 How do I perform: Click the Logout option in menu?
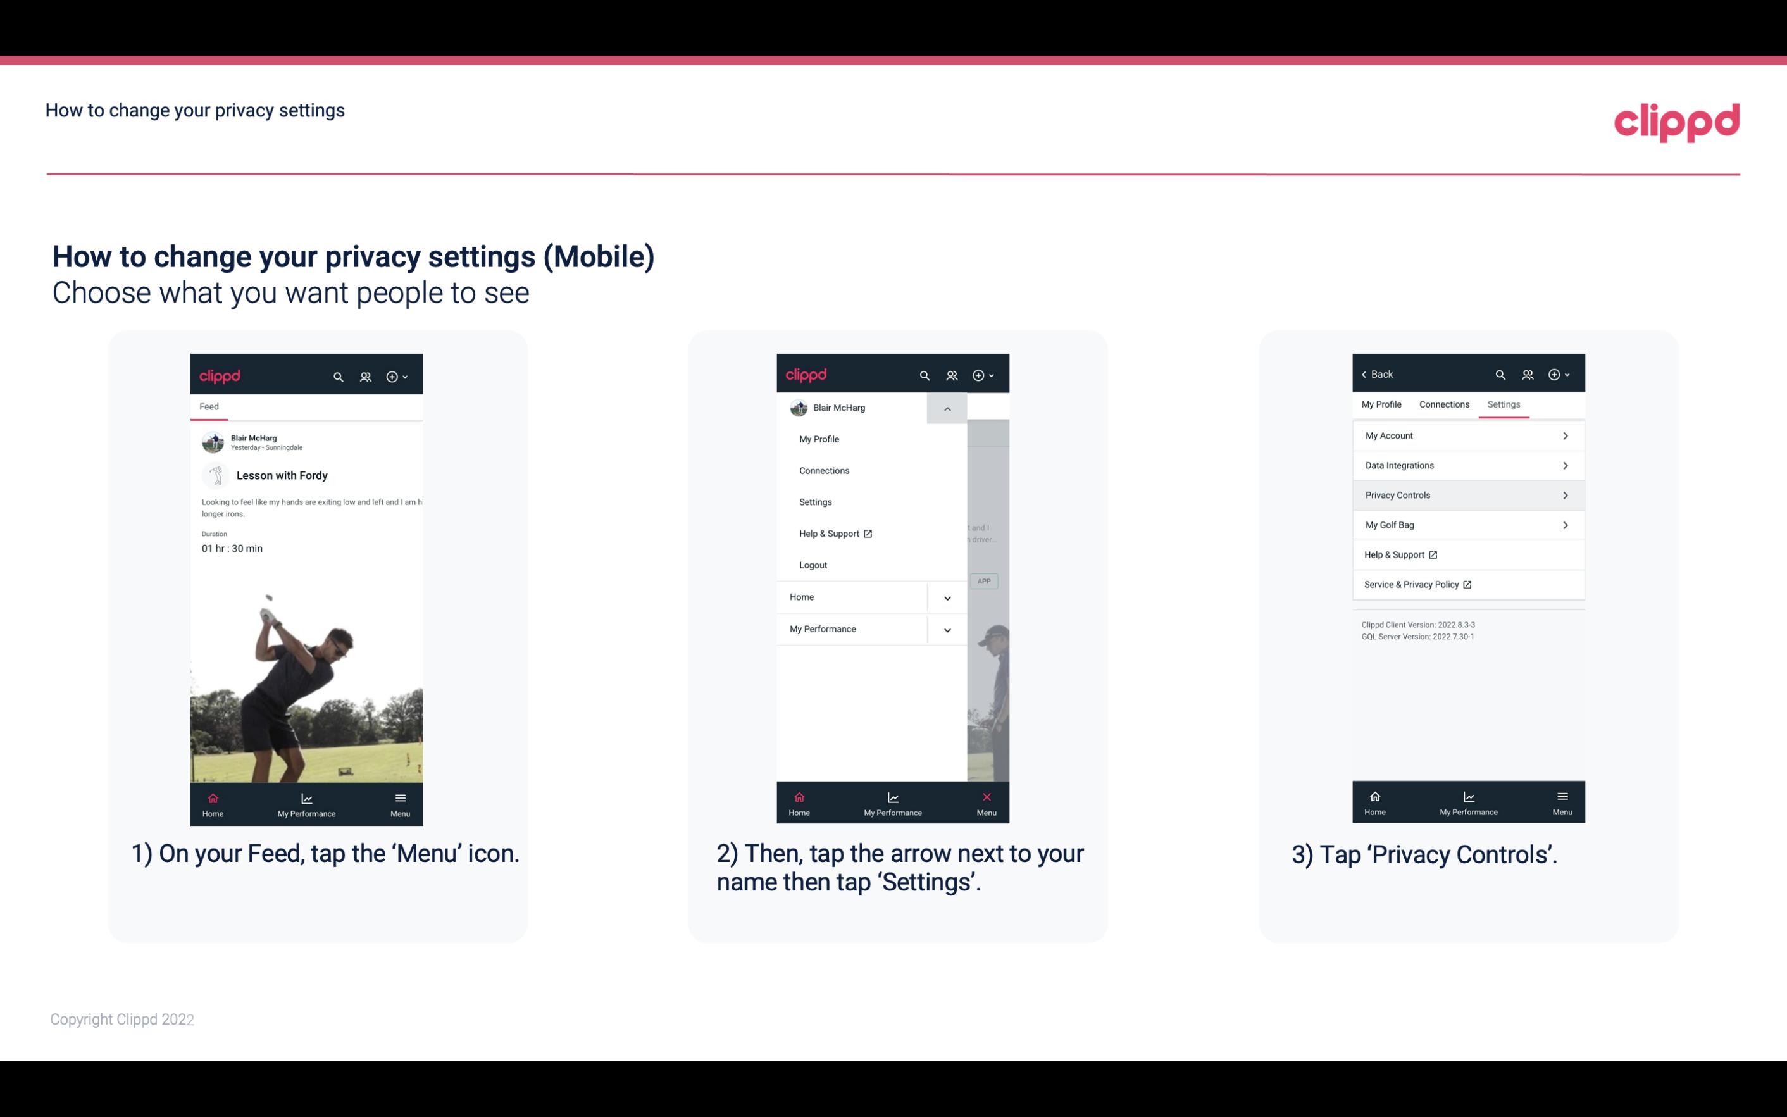[x=813, y=564]
